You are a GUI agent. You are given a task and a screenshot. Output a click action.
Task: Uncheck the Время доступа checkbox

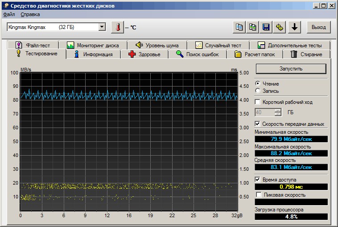click(258, 179)
